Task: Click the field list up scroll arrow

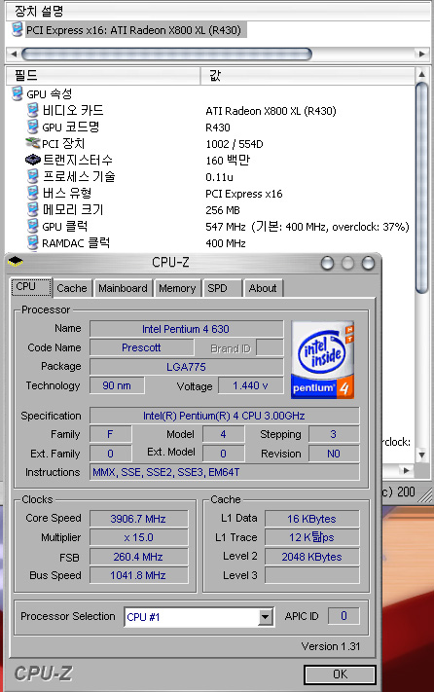Action: point(422,74)
